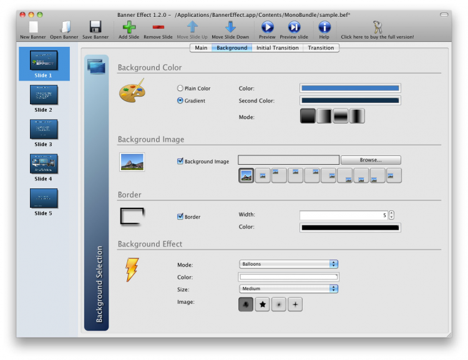Select Slide 4 thumbnail
Image resolution: width=468 pixels, height=360 pixels.
[44, 163]
